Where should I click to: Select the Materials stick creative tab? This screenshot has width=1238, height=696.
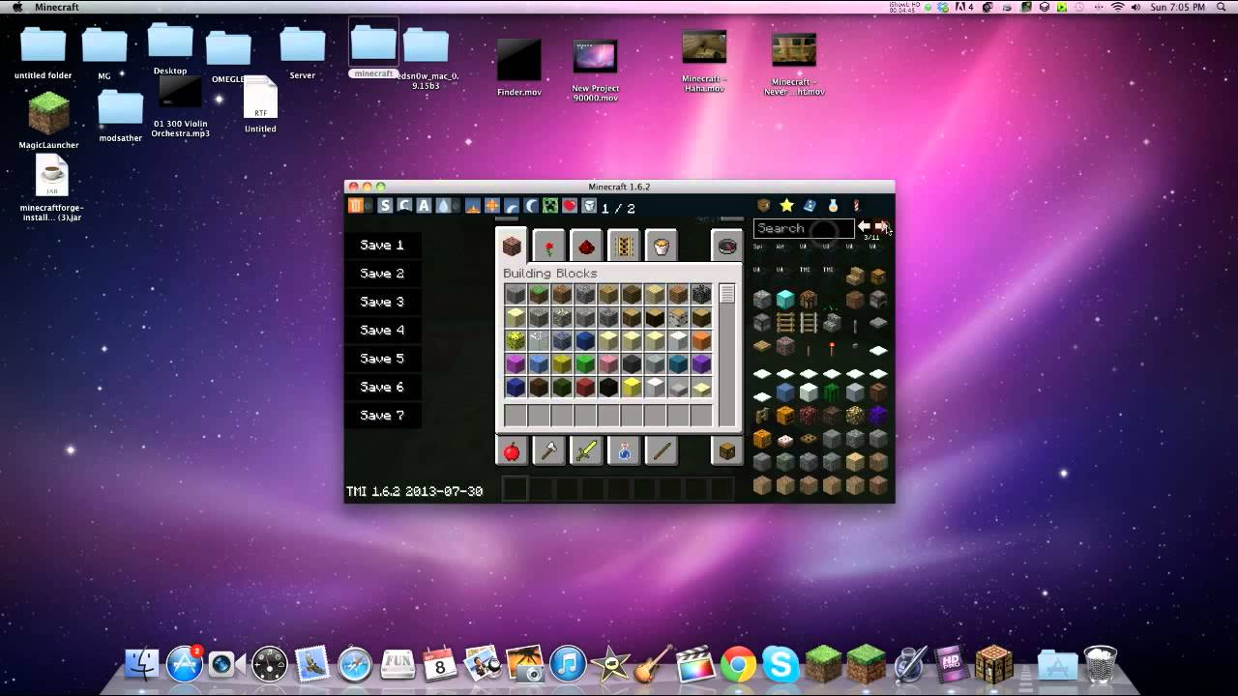coord(662,450)
